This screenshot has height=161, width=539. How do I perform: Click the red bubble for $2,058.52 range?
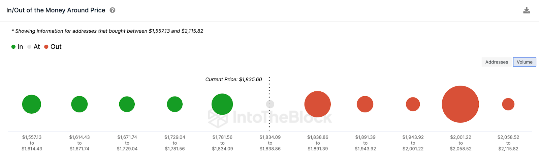(508, 104)
